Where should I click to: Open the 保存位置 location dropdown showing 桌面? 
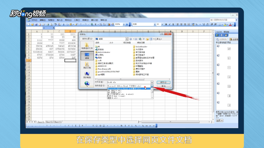pyautogui.click(x=127, y=39)
